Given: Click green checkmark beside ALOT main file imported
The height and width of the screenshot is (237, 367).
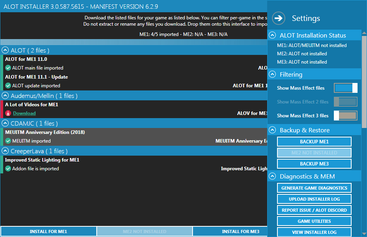Looking at the screenshot, I should pyautogui.click(x=8, y=68).
